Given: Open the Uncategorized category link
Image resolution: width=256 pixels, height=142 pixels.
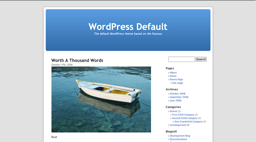Looking at the screenshot, I should (x=178, y=125).
